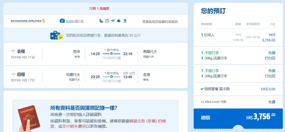
Task: Click the outbound 1 個中途站 stopover indicator
Action: point(111,53)
